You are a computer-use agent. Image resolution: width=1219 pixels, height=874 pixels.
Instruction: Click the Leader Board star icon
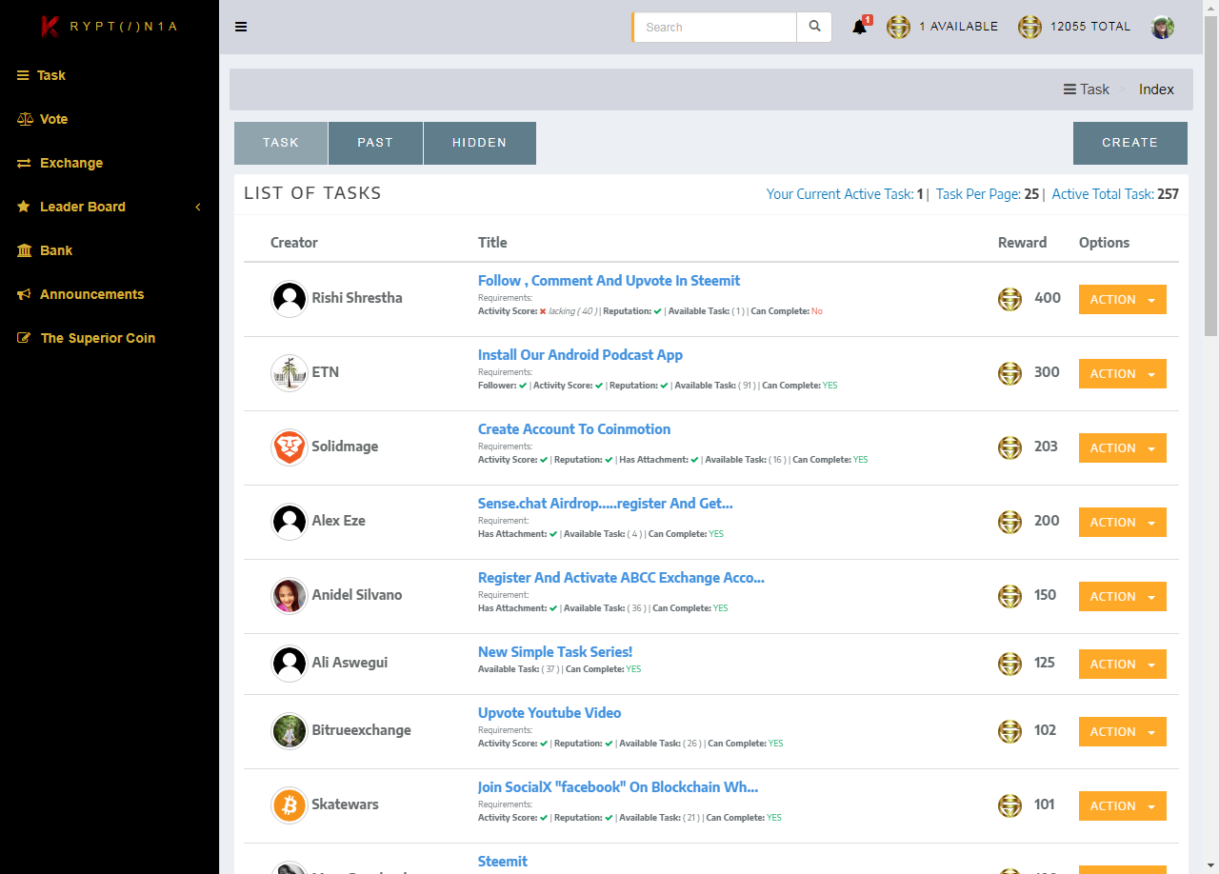click(x=24, y=207)
